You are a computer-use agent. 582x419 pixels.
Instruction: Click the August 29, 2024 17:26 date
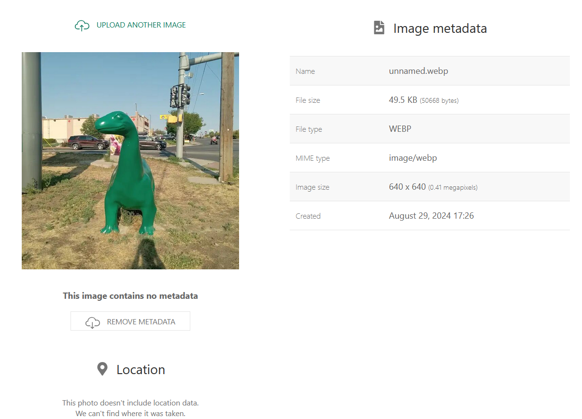pos(431,216)
